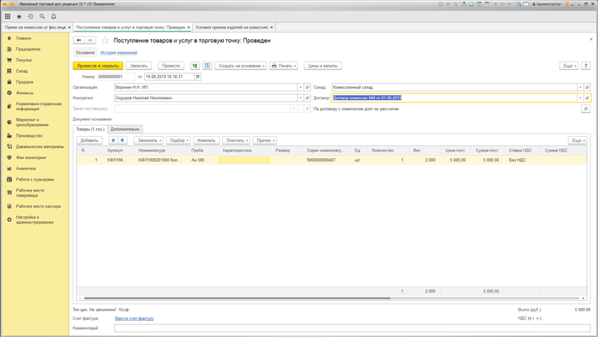
Task: Switch to Дополнительно tab
Action: coord(125,129)
